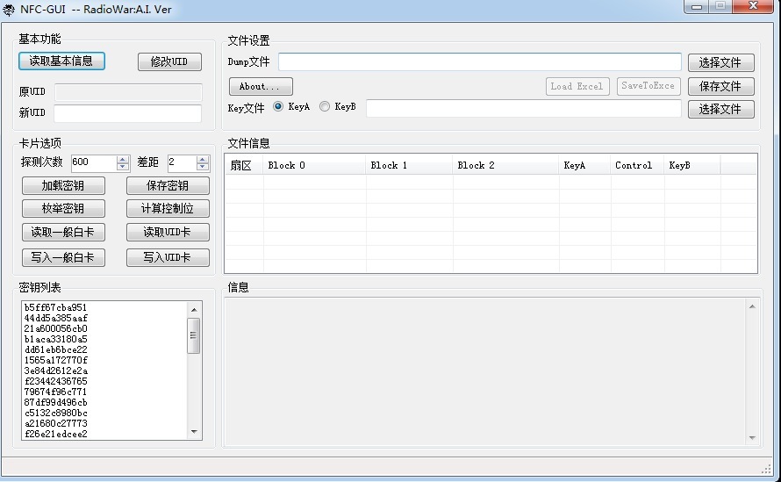Click the Block 0 column header
Image resolution: width=781 pixels, height=482 pixels.
pos(314,165)
